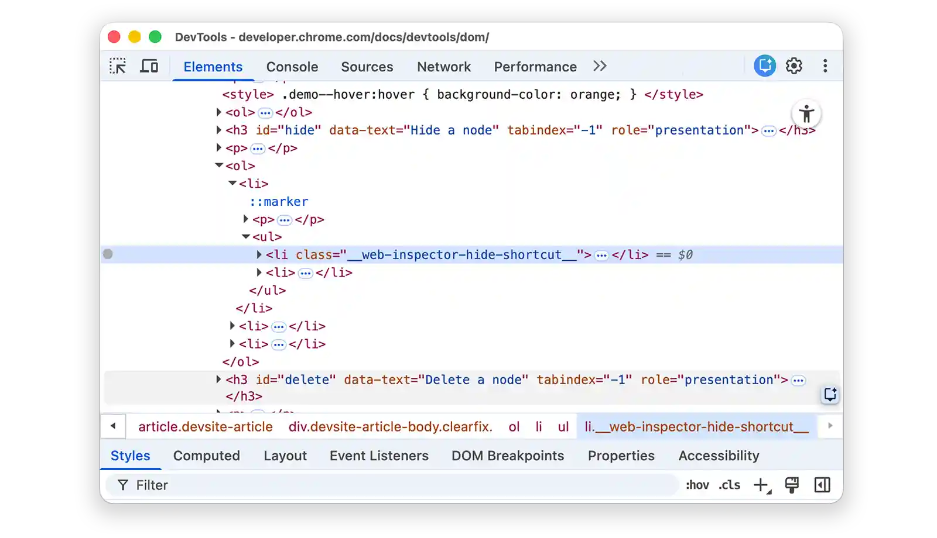Open DevTools settings gear

[794, 66]
